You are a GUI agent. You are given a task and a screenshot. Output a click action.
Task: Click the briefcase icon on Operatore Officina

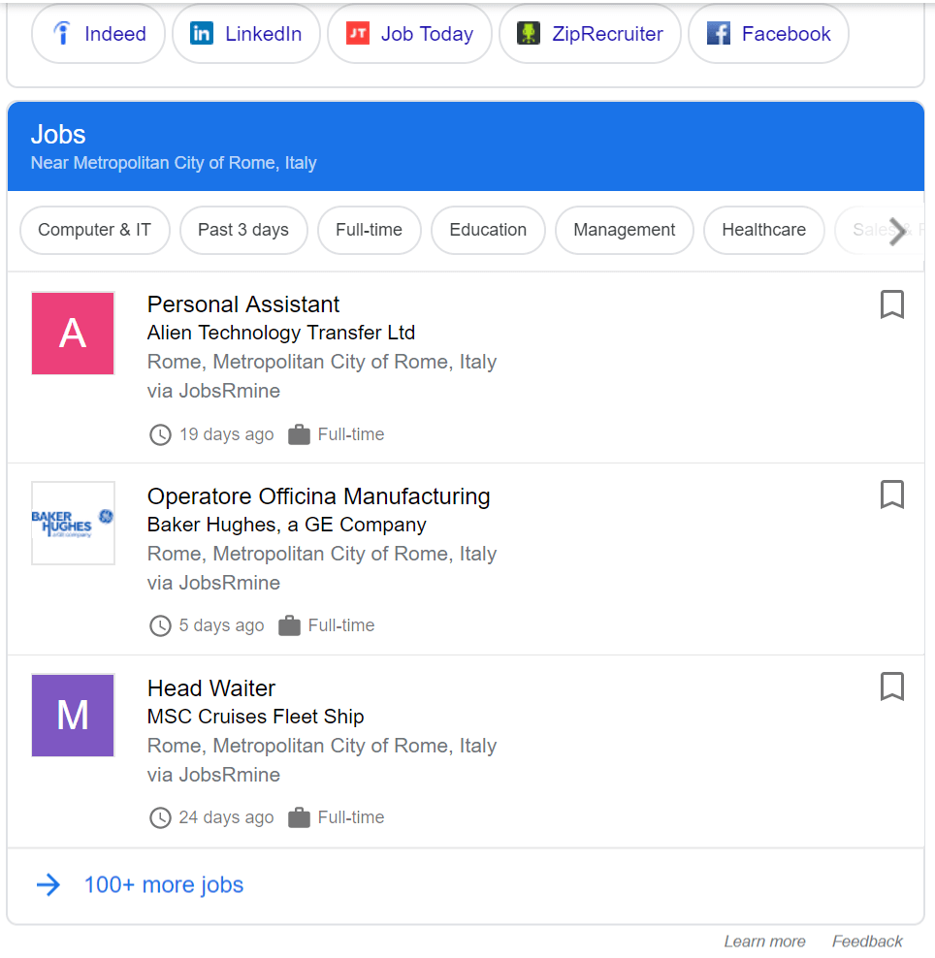tap(289, 625)
